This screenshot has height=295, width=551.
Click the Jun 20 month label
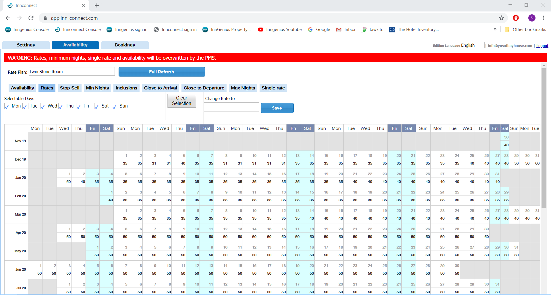(x=20, y=269)
